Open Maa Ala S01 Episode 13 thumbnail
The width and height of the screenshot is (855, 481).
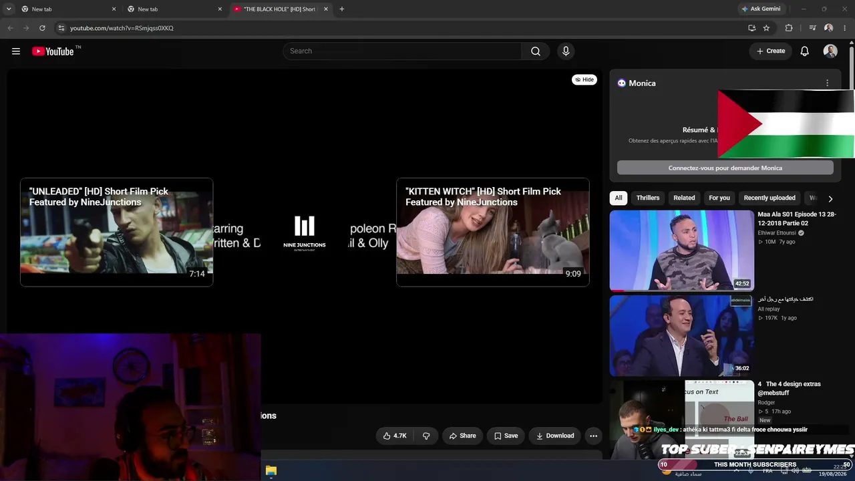tap(682, 251)
